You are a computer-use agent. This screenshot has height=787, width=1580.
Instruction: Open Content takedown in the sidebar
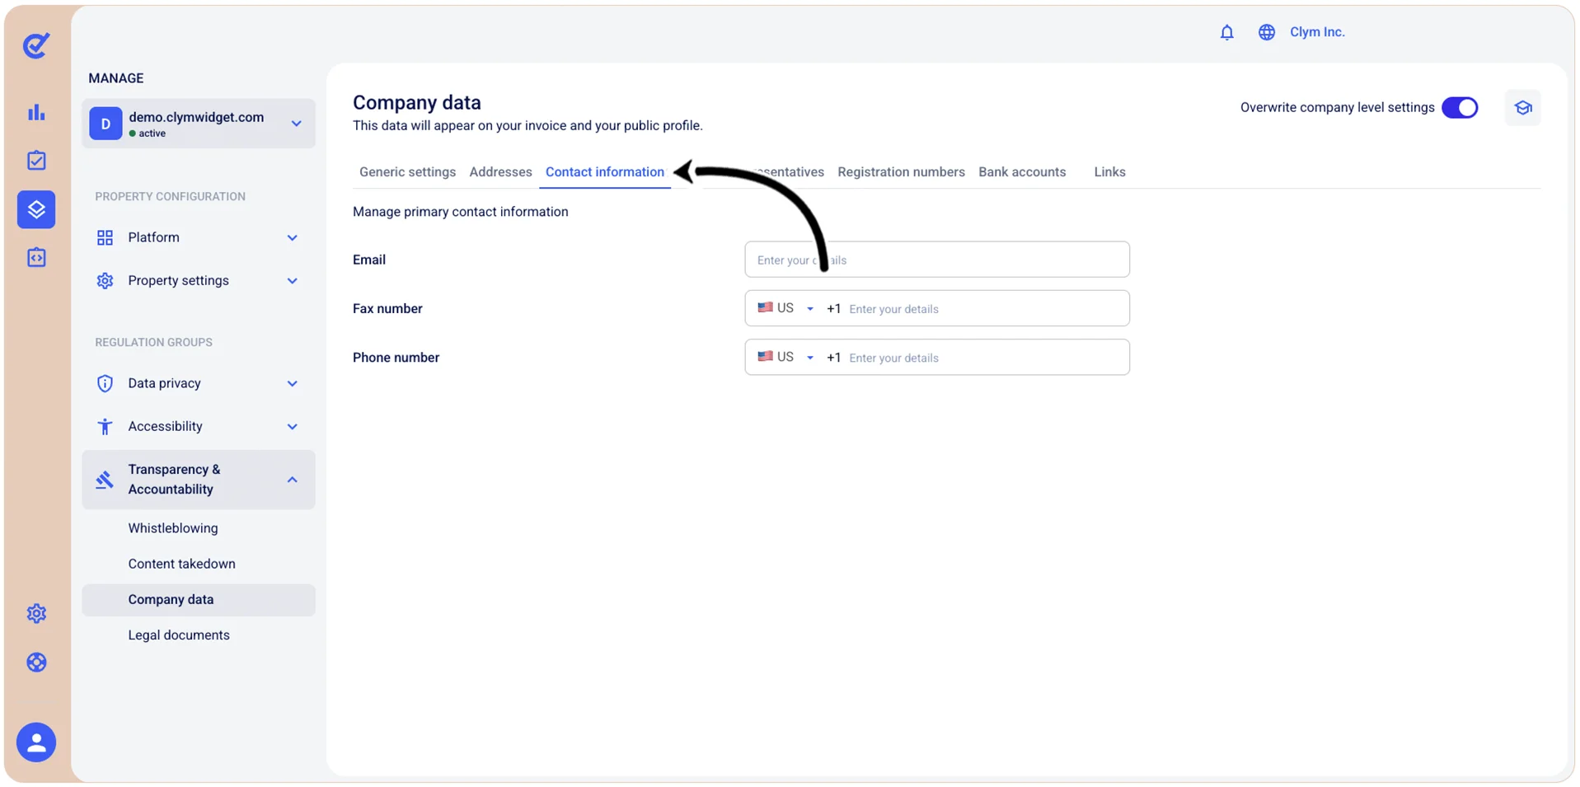click(x=181, y=564)
